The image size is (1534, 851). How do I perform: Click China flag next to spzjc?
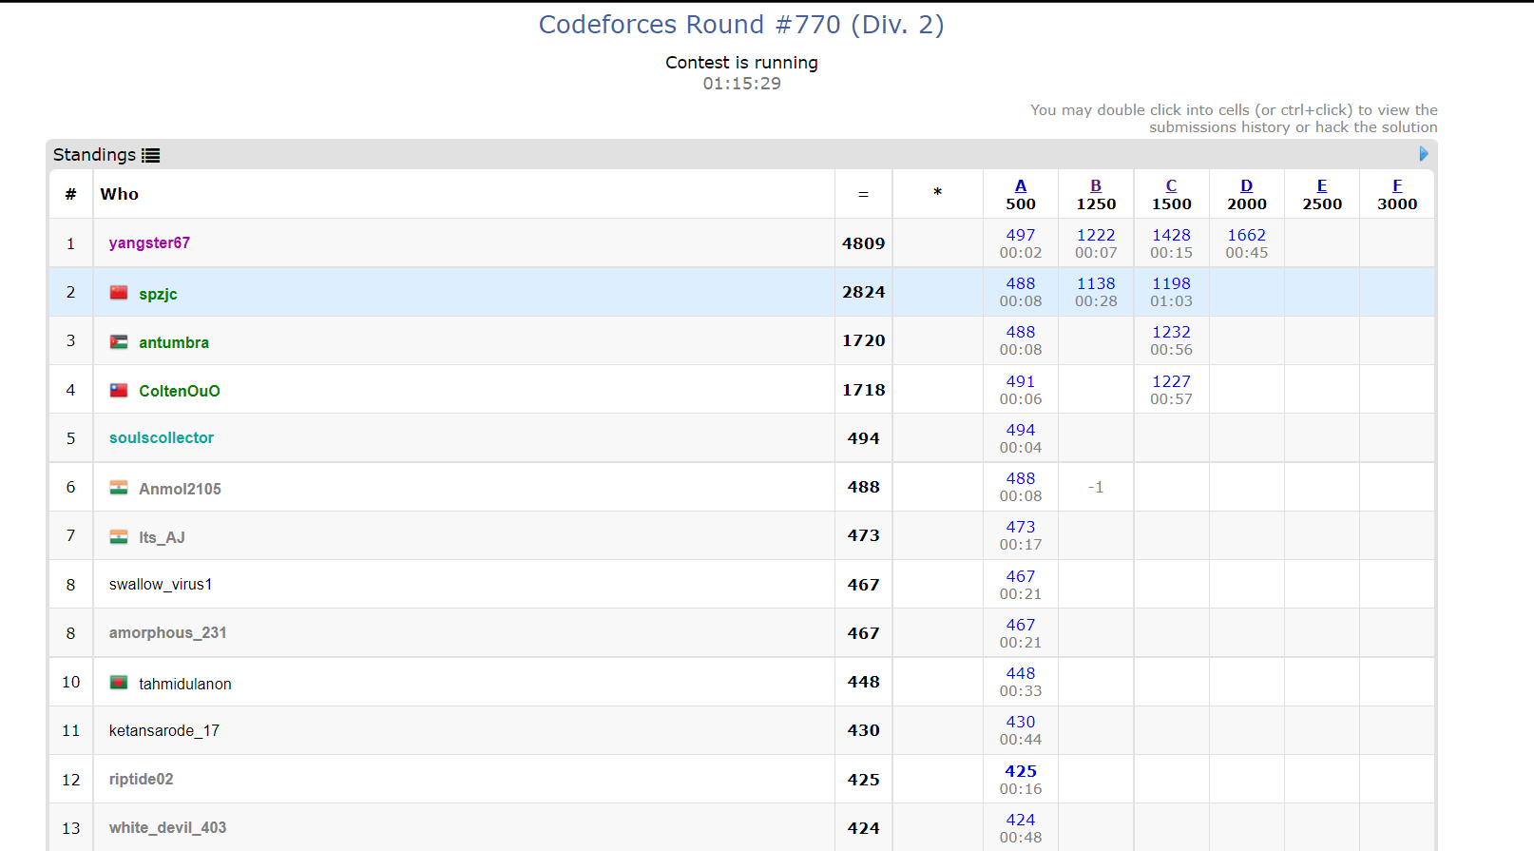119,293
